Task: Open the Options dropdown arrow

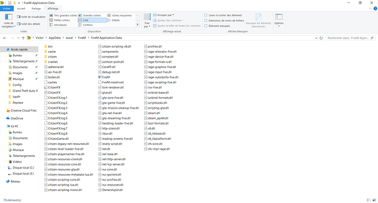Action: (279, 26)
